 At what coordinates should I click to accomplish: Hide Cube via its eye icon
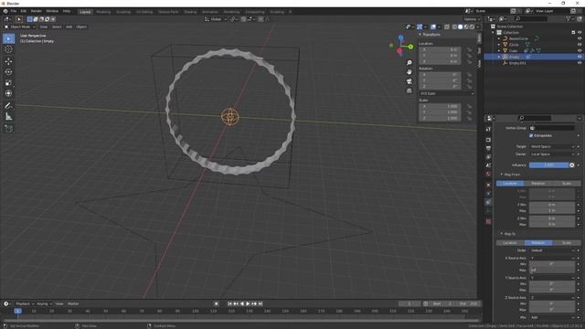coord(580,50)
